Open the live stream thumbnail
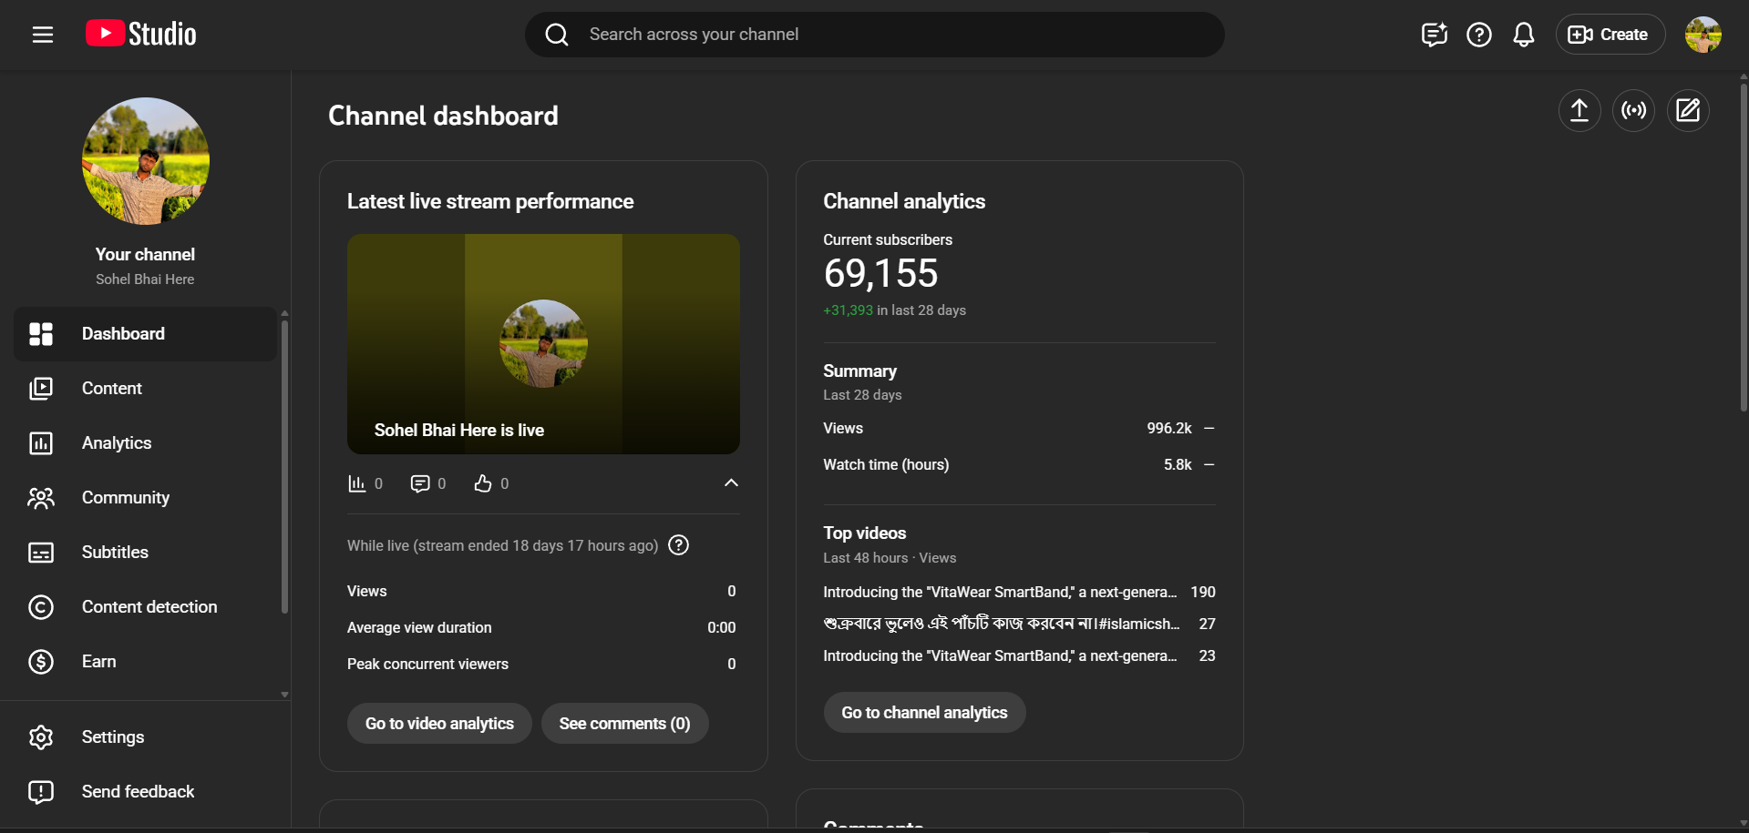This screenshot has width=1749, height=833. (543, 344)
